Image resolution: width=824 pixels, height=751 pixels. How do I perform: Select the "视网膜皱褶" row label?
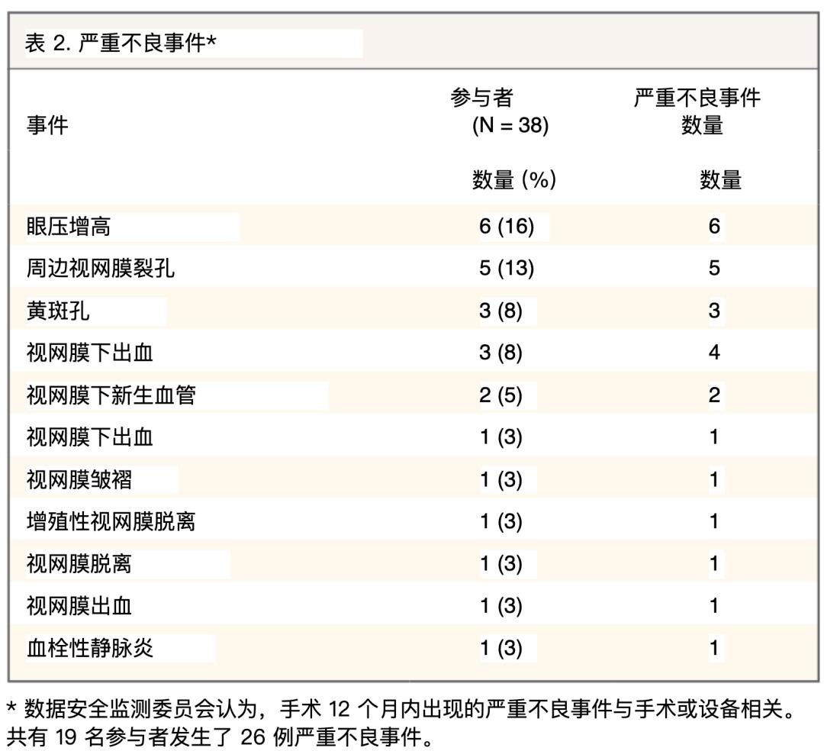(x=79, y=479)
